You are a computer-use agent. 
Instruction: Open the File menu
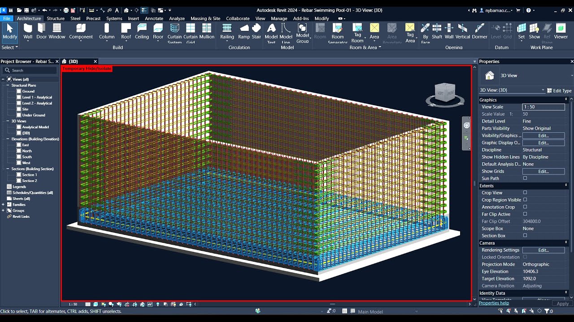click(x=7, y=18)
